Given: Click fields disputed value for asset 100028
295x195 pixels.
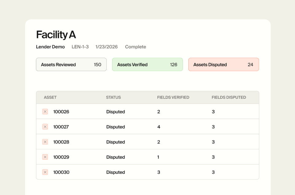Looking at the screenshot, I should (213, 142).
